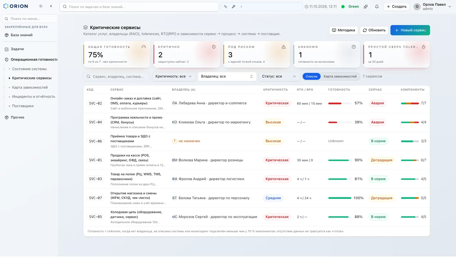Screen dimensions: 456x263
Task: Go to Состояние системы page
Action: pyautogui.click(x=29, y=69)
